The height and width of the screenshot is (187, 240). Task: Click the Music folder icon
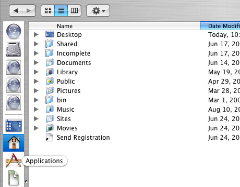click(x=50, y=109)
